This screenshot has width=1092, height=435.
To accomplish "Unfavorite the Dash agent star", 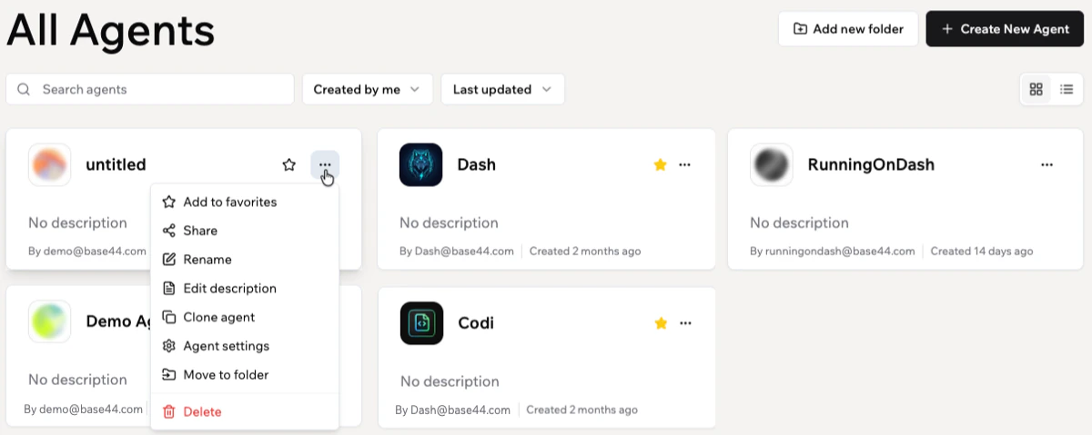I will [661, 164].
